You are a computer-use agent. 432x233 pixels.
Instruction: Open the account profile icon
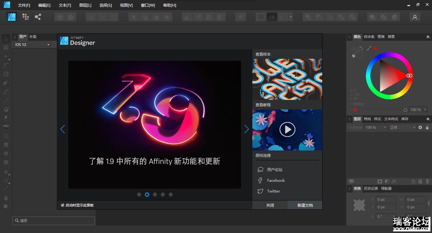coord(415,17)
